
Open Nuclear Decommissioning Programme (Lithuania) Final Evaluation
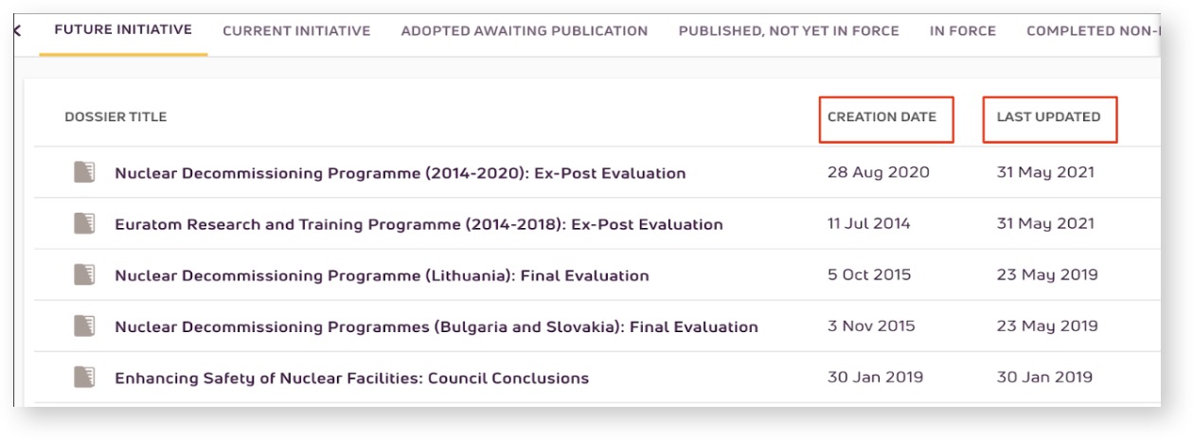[x=382, y=275]
